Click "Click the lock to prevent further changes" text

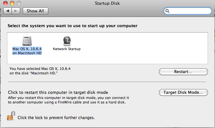[56, 117]
